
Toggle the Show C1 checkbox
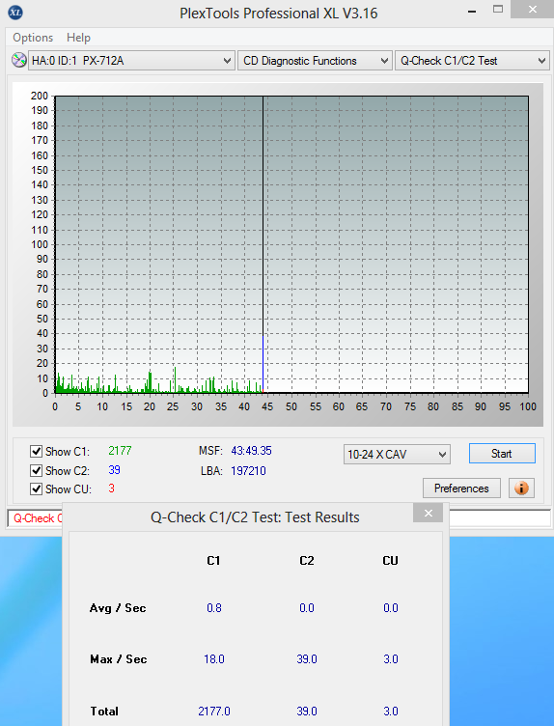click(36, 451)
